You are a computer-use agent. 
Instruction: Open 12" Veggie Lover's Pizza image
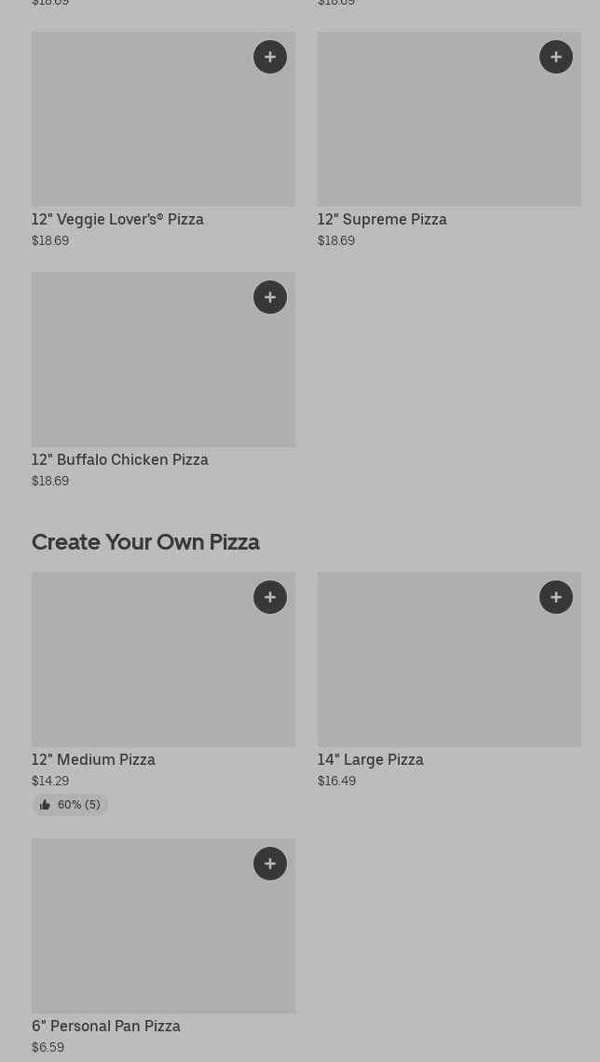pos(163,130)
